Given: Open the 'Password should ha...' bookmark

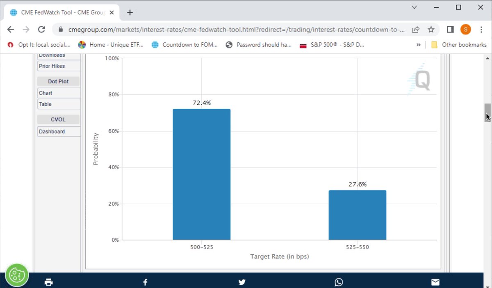Looking at the screenshot, I should (259, 45).
